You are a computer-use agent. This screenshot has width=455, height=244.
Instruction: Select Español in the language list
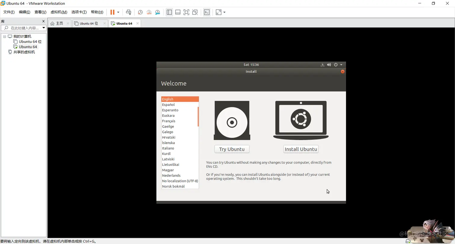point(179,105)
